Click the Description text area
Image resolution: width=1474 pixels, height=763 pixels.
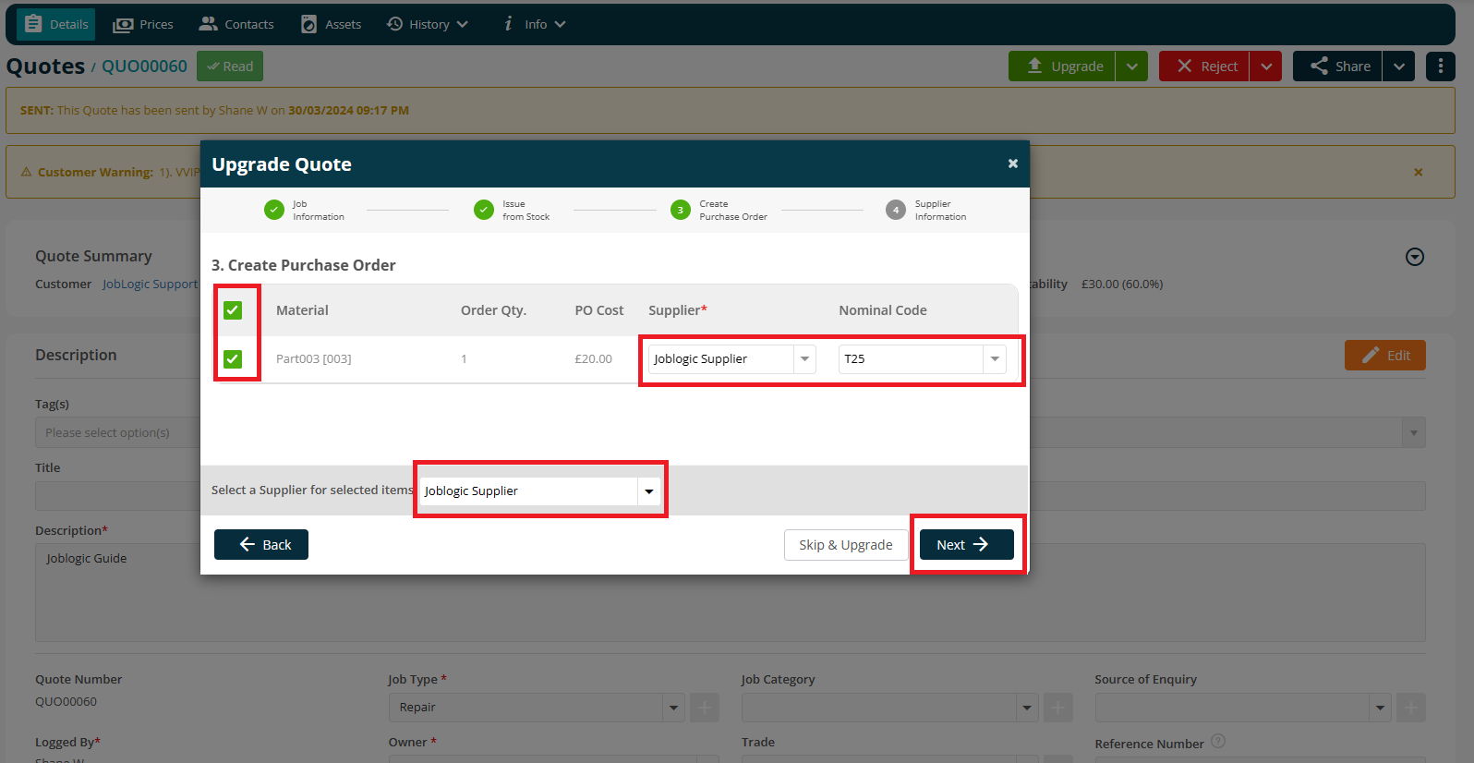tap(730, 592)
